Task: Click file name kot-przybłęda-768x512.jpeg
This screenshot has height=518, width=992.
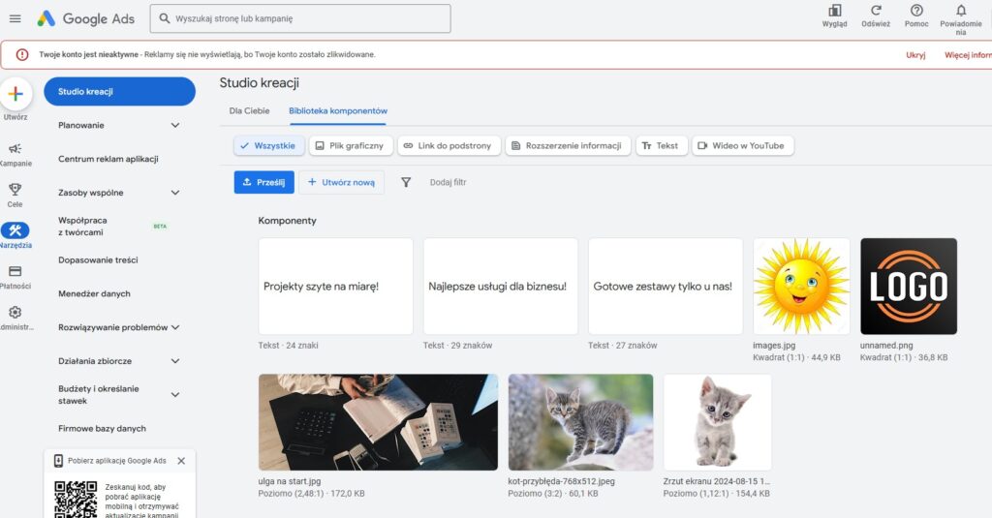Action: [x=561, y=481]
